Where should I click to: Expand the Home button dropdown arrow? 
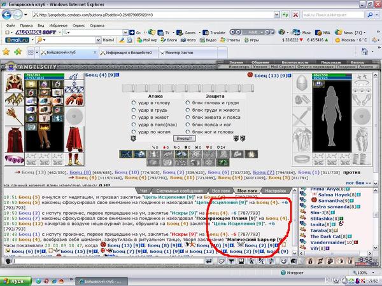[x=372, y=51]
